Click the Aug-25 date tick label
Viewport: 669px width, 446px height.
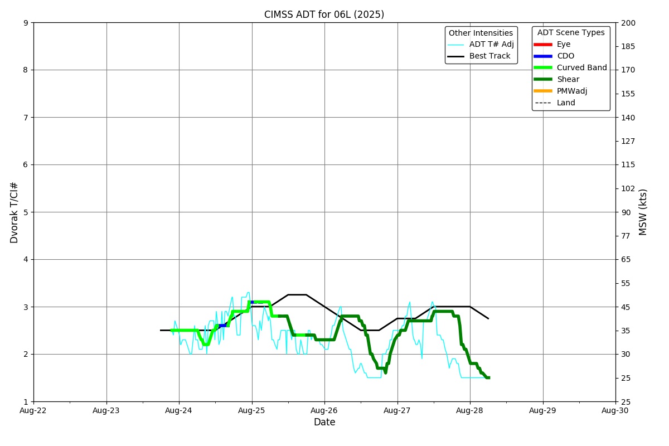252,411
